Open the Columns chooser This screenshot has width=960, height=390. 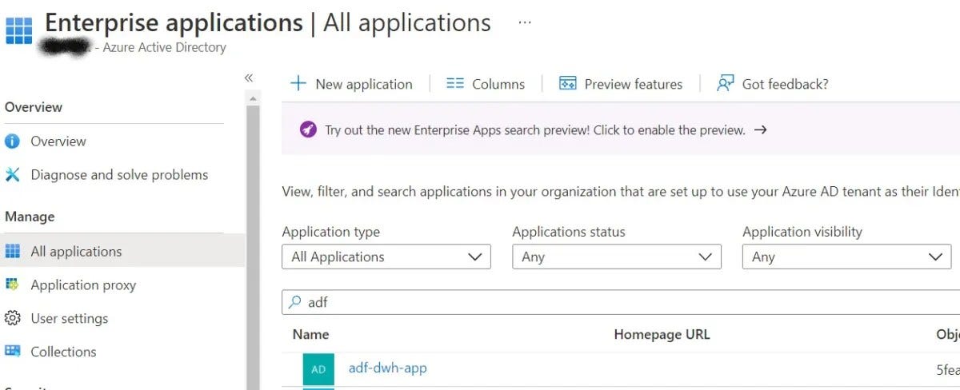pos(486,84)
